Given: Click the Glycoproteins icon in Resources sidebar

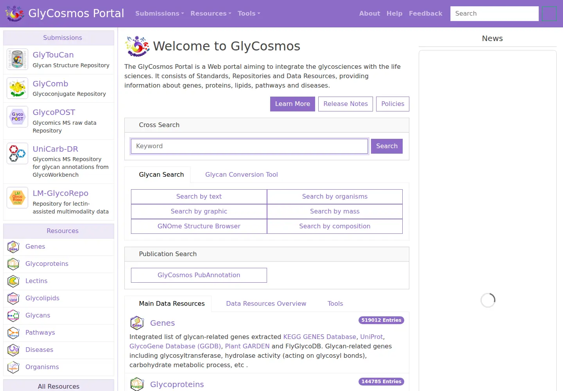Looking at the screenshot, I should tap(13, 264).
